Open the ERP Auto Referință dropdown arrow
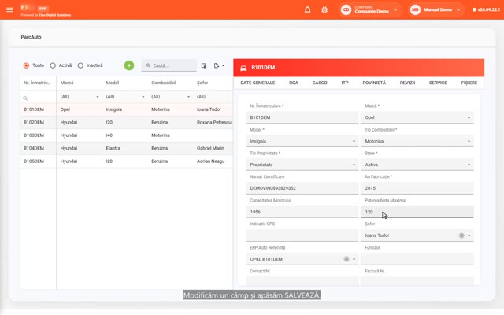 (x=354, y=259)
